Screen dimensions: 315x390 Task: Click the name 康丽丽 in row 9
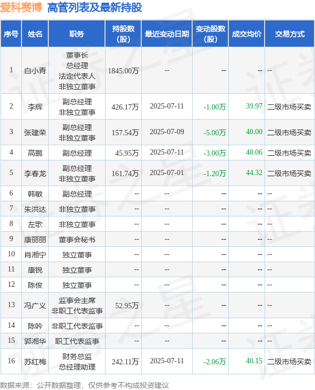35,239
